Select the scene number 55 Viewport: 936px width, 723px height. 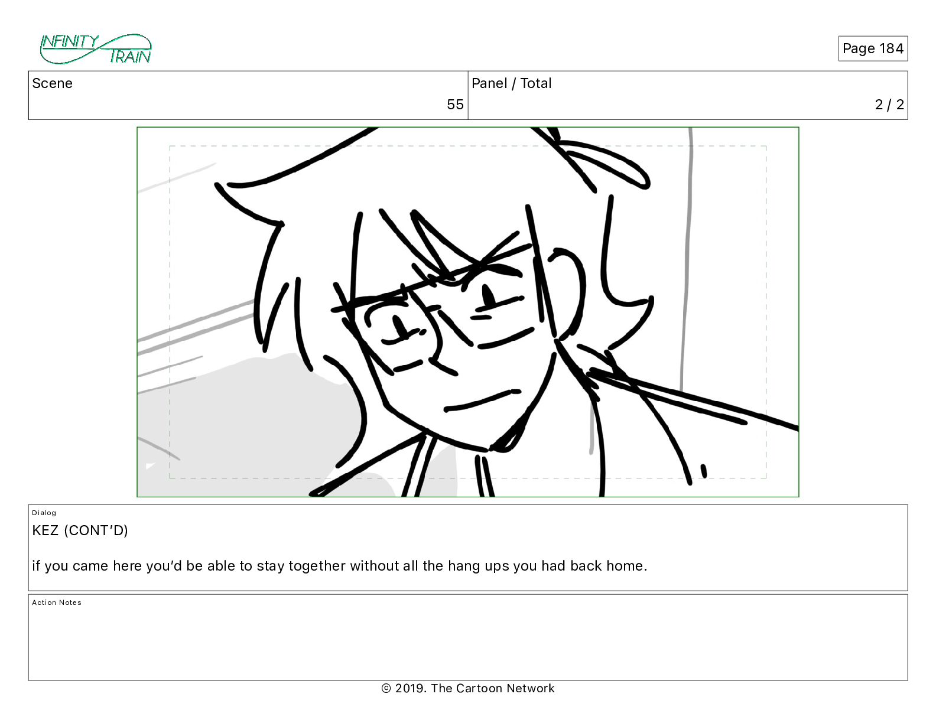point(455,105)
